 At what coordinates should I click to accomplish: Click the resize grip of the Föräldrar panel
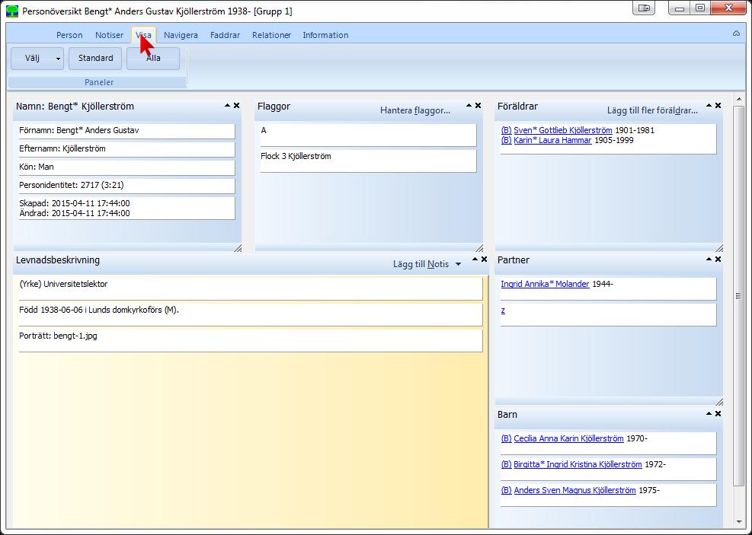point(719,247)
